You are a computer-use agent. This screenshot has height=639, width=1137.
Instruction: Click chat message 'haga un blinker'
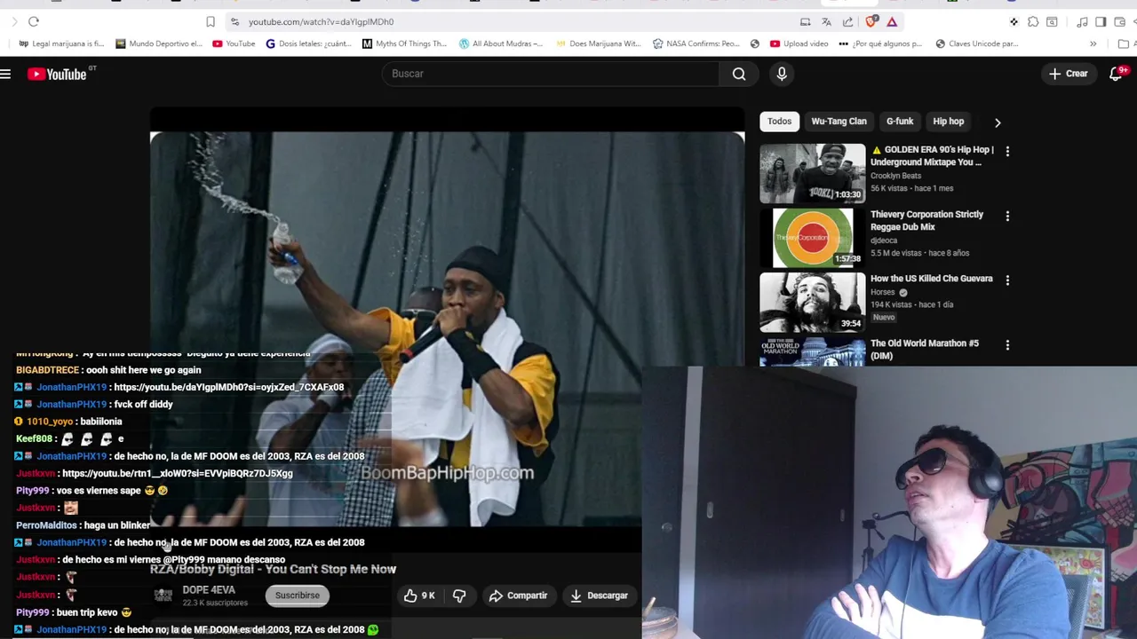[x=116, y=525]
